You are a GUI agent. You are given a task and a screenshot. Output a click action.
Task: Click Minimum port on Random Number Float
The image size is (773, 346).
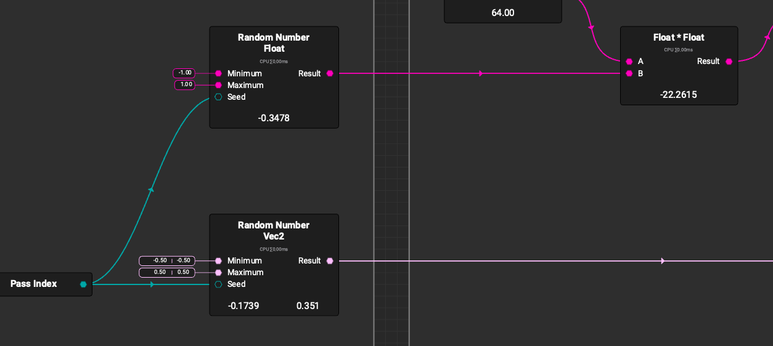click(218, 74)
